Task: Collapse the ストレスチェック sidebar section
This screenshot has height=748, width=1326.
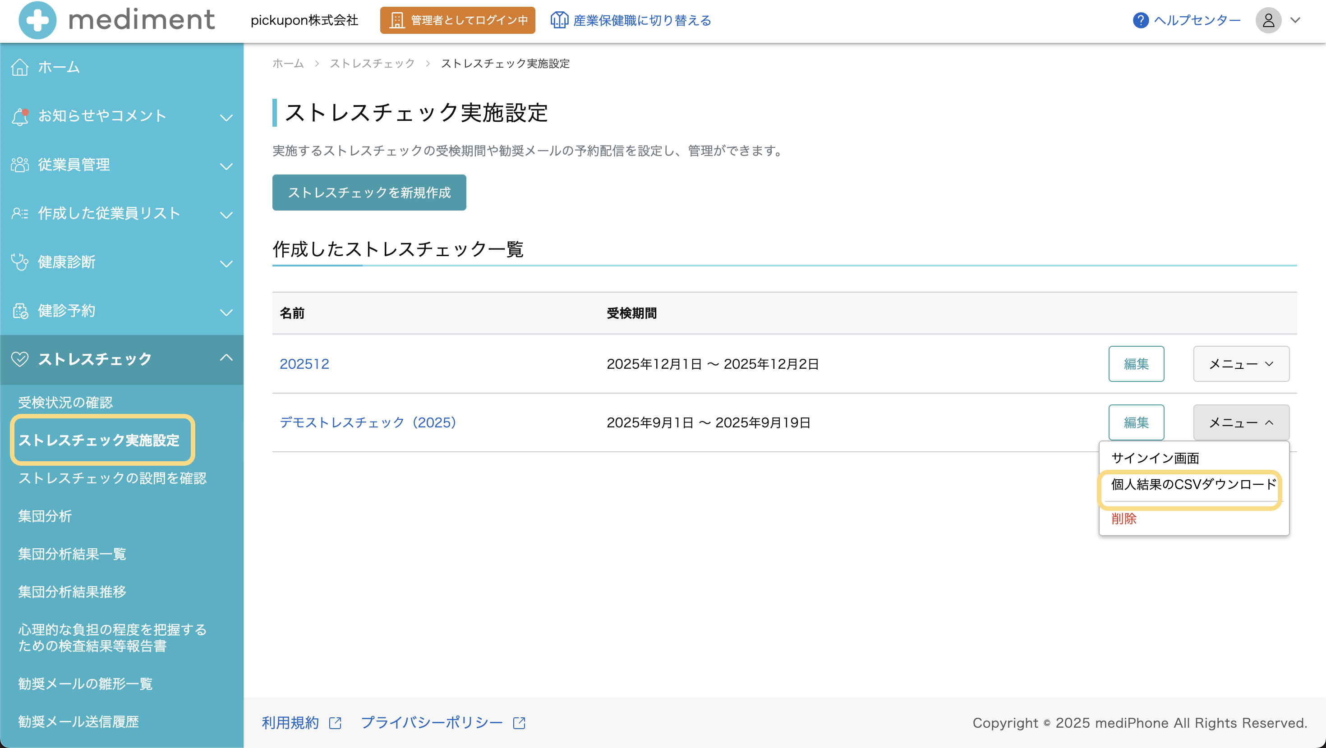Action: tap(226, 358)
